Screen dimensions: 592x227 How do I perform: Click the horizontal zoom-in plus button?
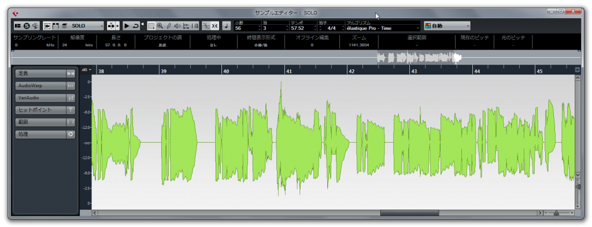click(572, 213)
